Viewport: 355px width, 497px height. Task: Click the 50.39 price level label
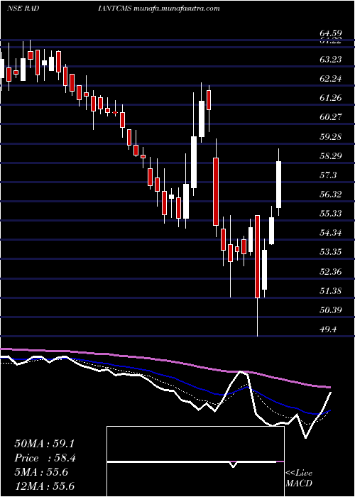pos(331,310)
